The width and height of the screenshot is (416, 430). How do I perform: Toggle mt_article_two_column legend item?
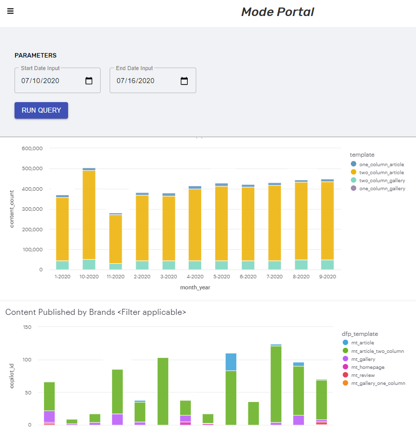point(377,351)
